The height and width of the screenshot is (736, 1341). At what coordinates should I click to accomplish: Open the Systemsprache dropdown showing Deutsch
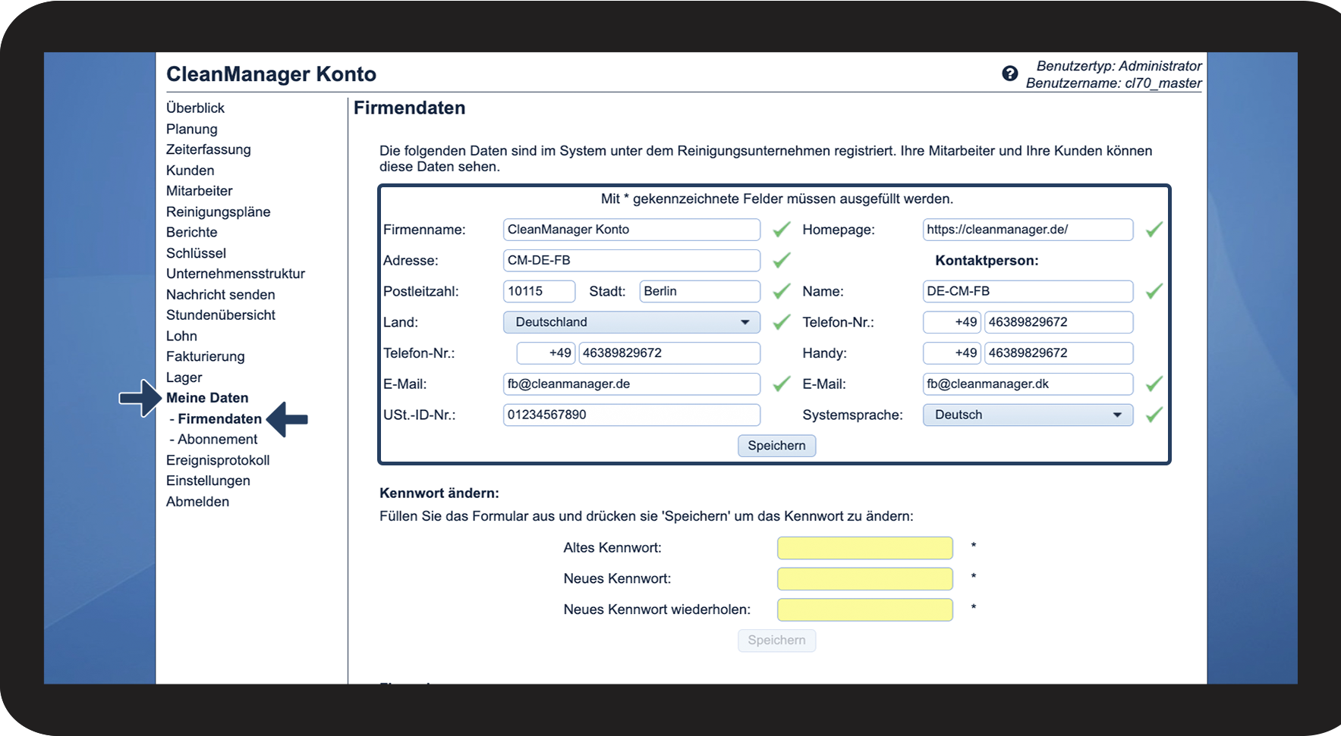click(x=1028, y=415)
